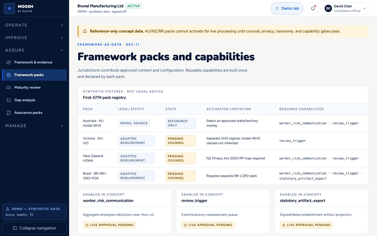Expand the IMPROVE navigation section

[x=34, y=38]
